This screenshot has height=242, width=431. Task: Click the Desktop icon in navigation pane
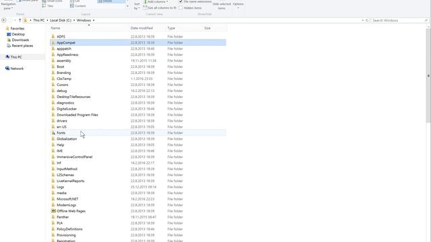pos(9,34)
